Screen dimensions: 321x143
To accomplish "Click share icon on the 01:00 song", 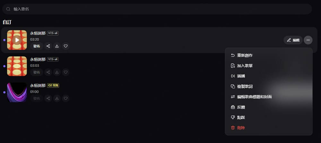I will [48, 98].
